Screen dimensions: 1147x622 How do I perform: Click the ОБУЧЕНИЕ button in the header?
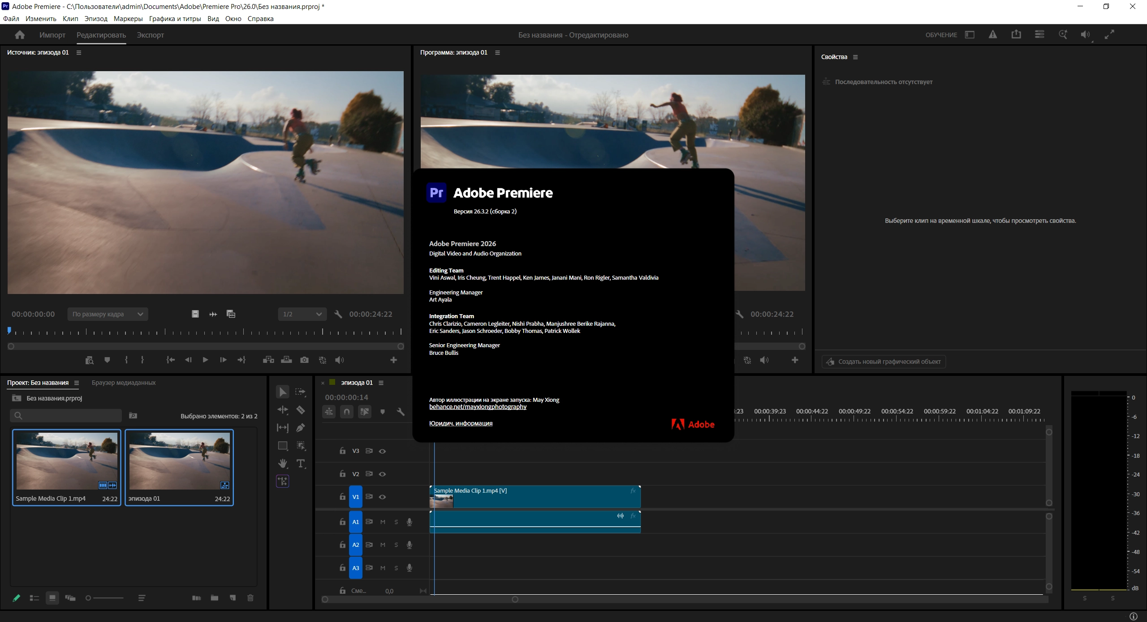[x=941, y=35]
